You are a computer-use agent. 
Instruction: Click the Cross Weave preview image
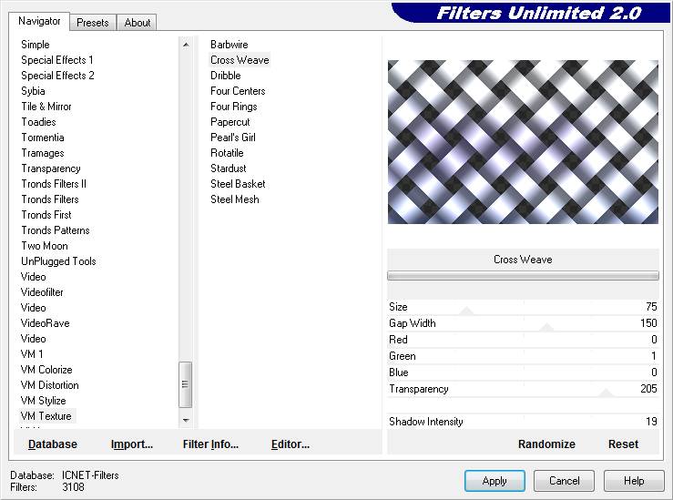(523, 142)
